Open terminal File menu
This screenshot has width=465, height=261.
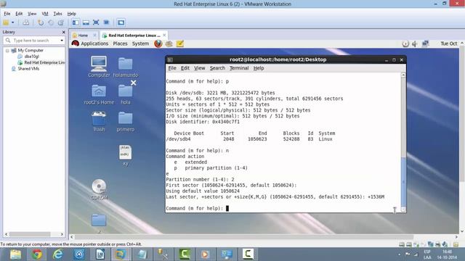(172, 68)
